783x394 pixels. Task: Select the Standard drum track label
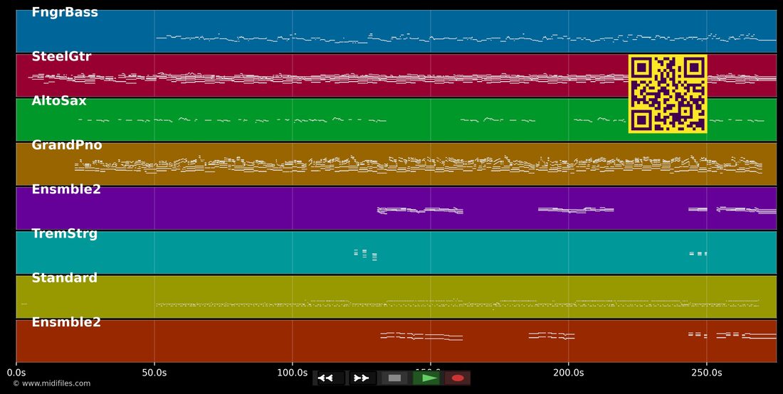[64, 278]
